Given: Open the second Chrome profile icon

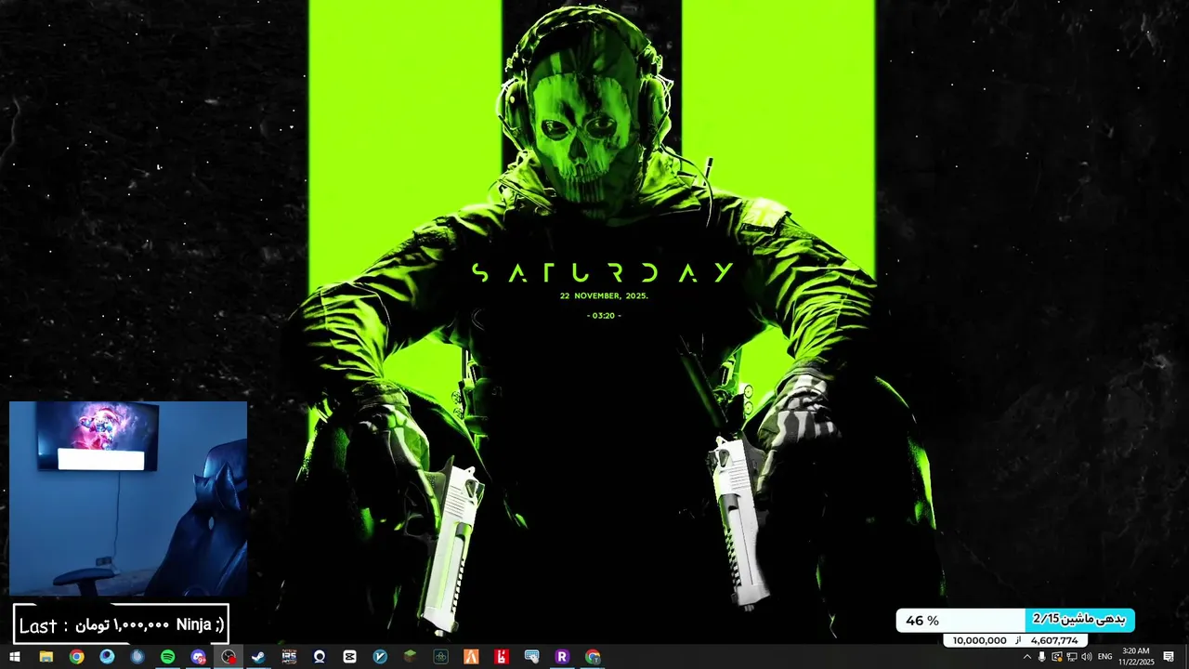Looking at the screenshot, I should [593, 657].
